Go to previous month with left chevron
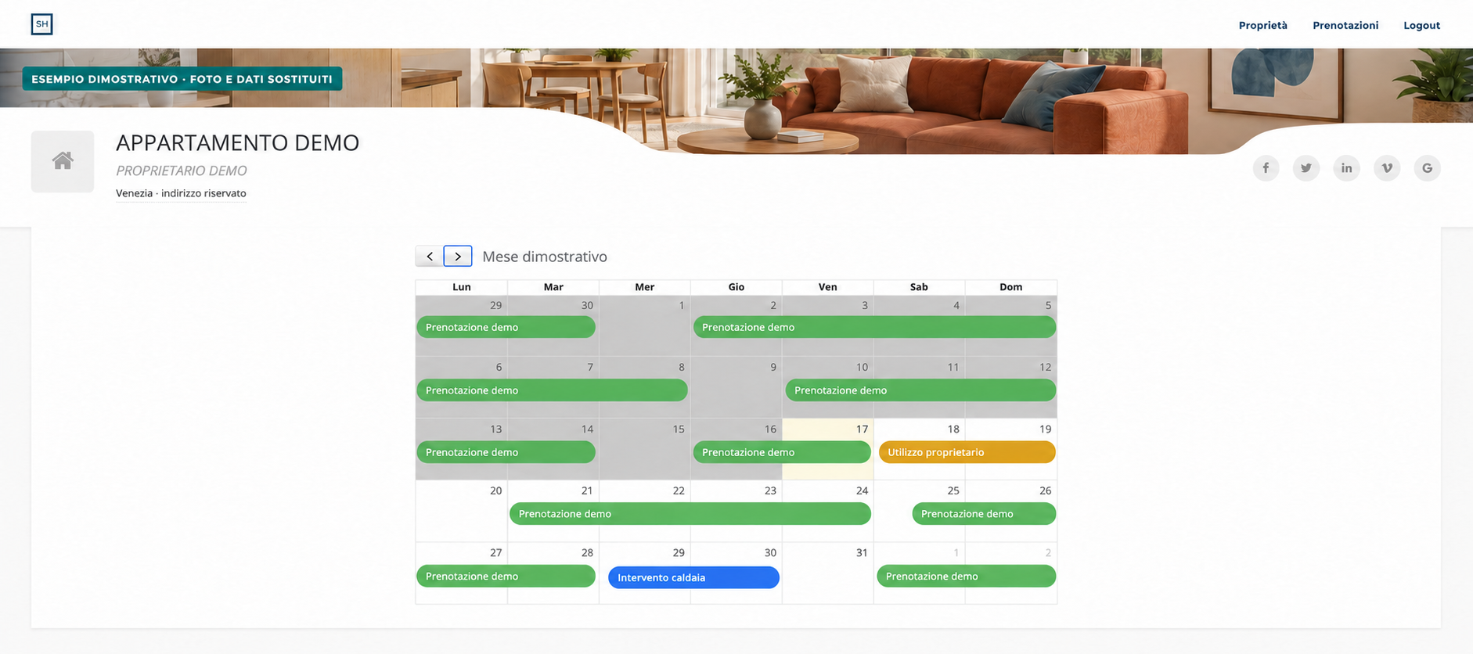 point(430,256)
